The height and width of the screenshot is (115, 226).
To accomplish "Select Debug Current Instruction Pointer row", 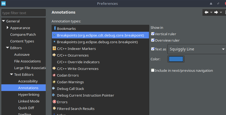I will click(x=100, y=95).
